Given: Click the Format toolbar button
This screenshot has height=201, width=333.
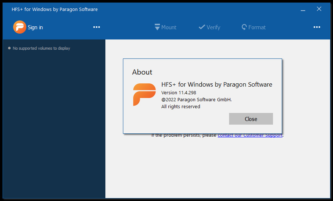Looking at the screenshot, I should pos(254,27).
